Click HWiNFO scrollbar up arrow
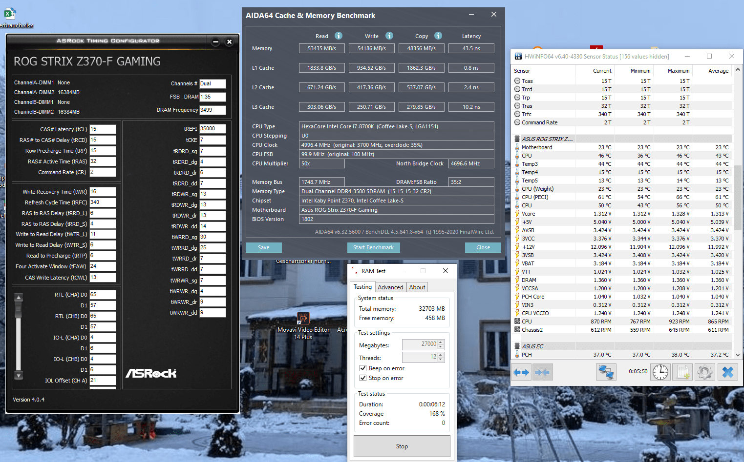This screenshot has height=462, width=744. pos(738,70)
